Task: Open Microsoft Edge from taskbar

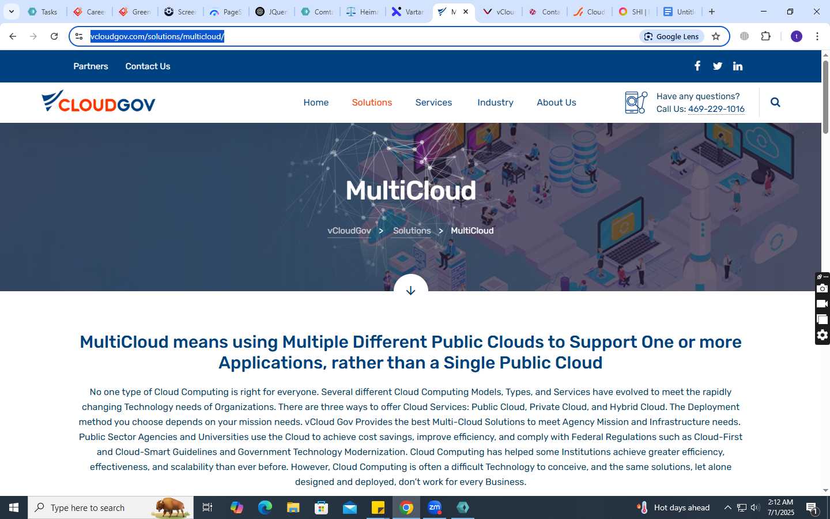Action: 265,507
